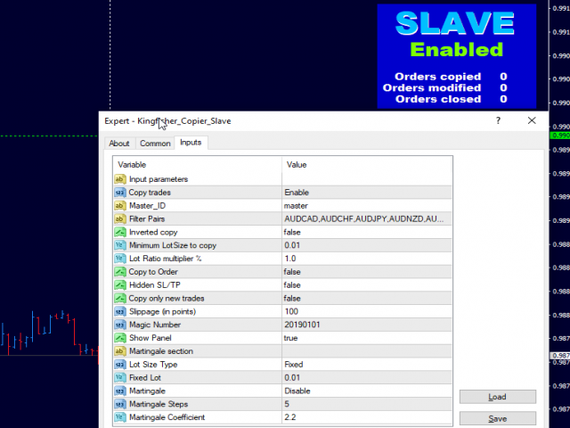Click the green current price label on chart
Image resolution: width=570 pixels, height=428 pixels.
point(560,136)
